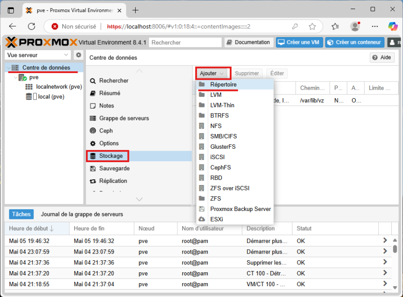Viewport: 403px width, 297px height.
Task: Click the ZFS folder icon in the menu
Action: 202,198
